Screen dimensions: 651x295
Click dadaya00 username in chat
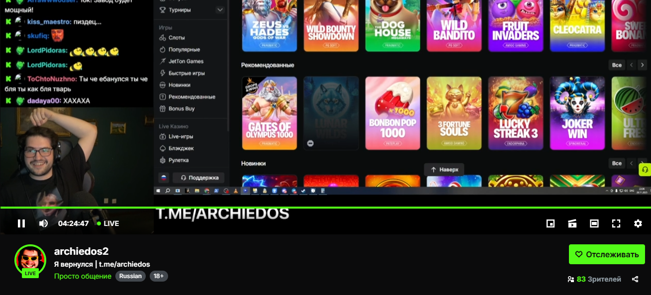point(44,101)
